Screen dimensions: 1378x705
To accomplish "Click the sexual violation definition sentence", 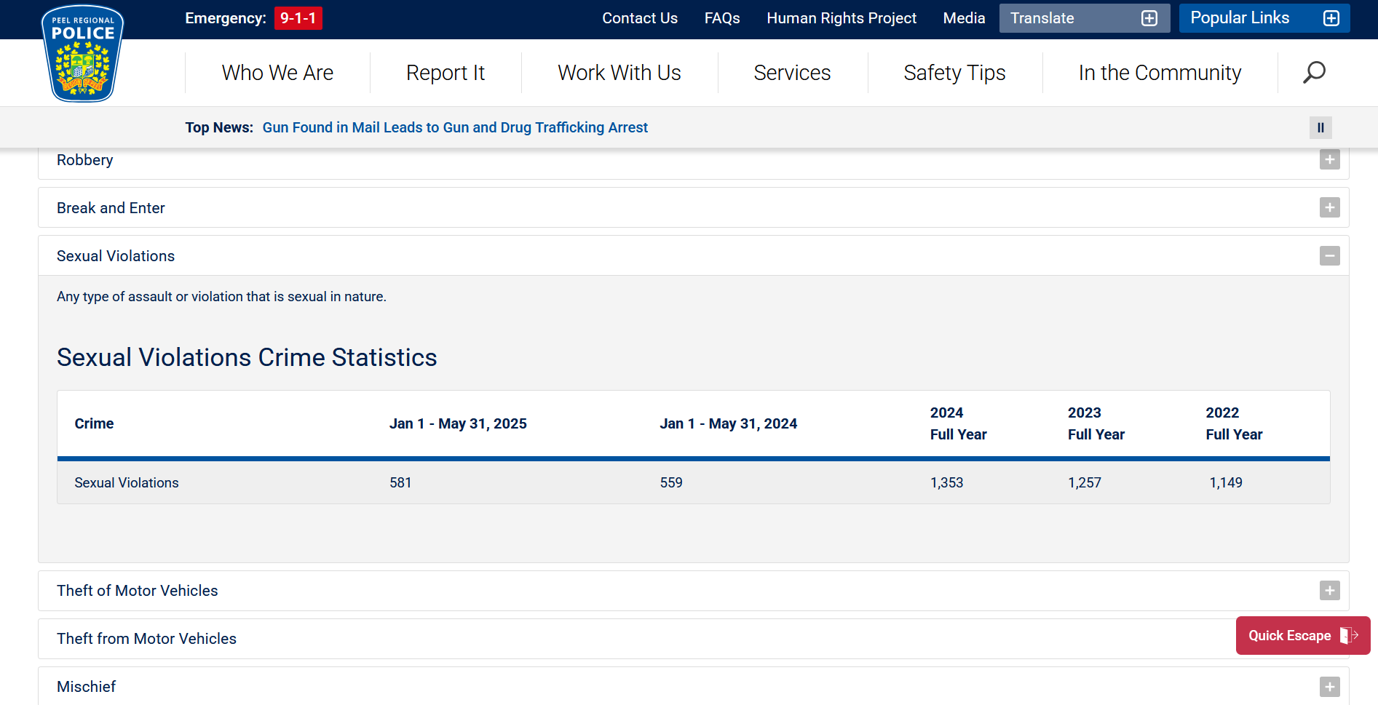I will (x=221, y=297).
